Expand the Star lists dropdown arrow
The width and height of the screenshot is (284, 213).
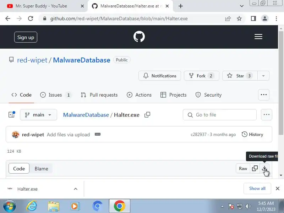point(263,76)
